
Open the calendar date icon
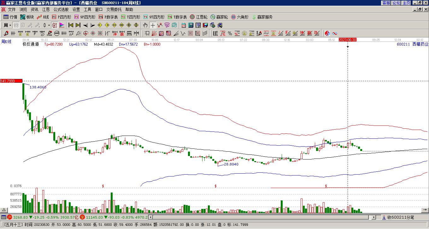(x=184, y=25)
